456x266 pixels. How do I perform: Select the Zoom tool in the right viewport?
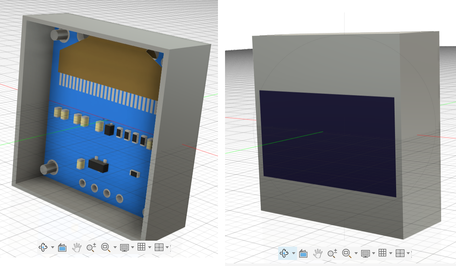[332, 254]
